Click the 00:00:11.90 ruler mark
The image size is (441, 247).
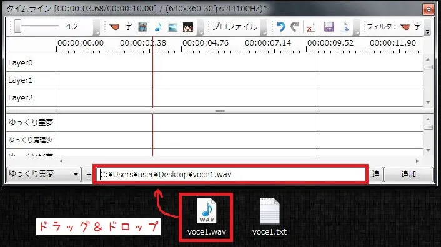(x=393, y=43)
